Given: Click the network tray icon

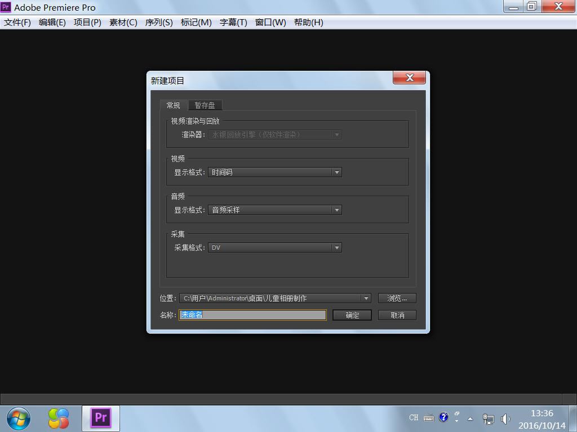Looking at the screenshot, I should (489, 418).
